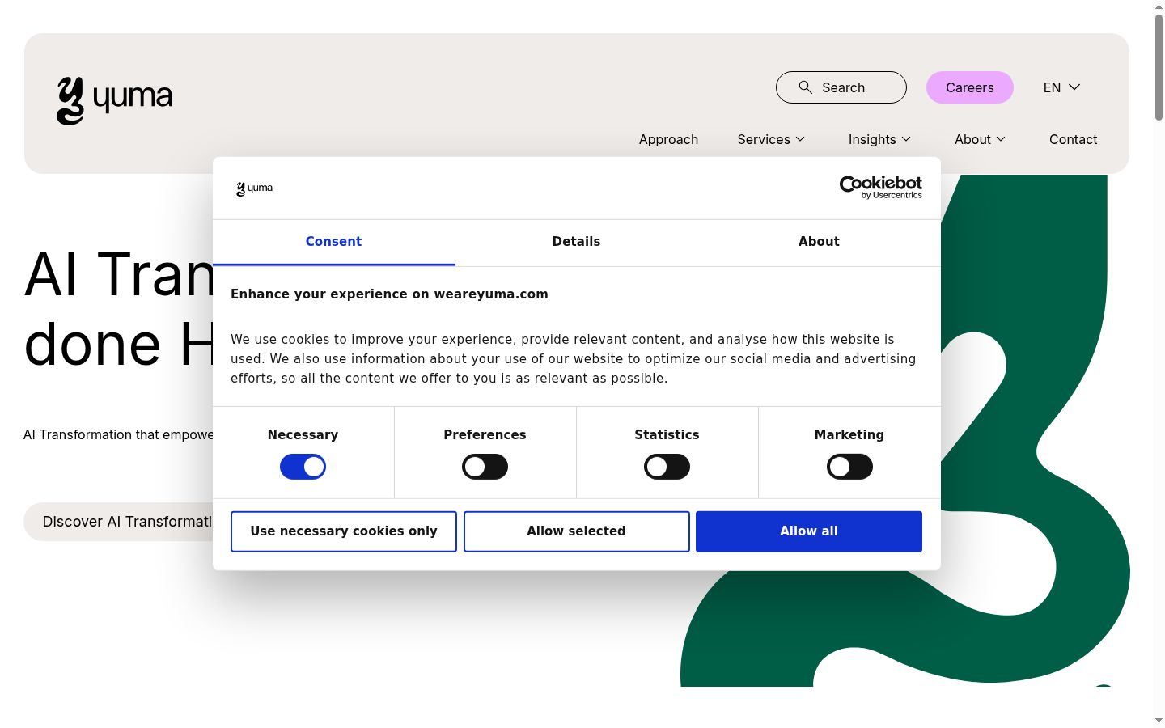The height and width of the screenshot is (728, 1165).
Task: Expand the Services menu chevron
Action: (800, 139)
